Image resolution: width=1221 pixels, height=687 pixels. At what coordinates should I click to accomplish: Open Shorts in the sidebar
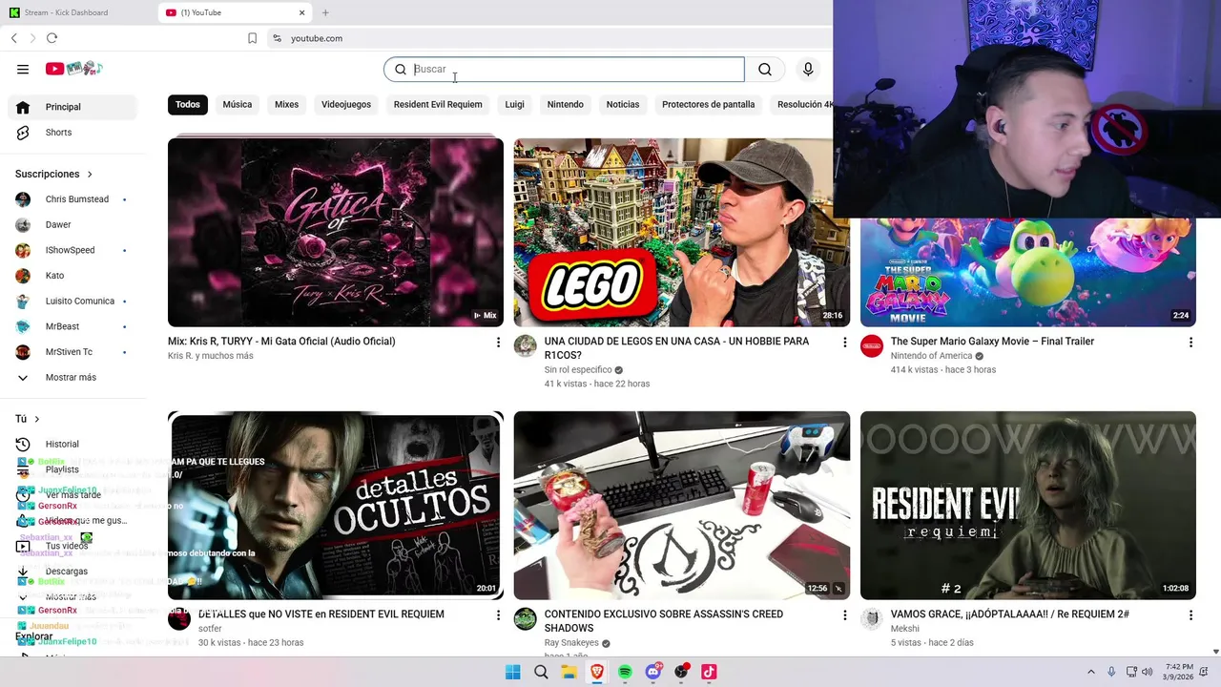(72, 133)
